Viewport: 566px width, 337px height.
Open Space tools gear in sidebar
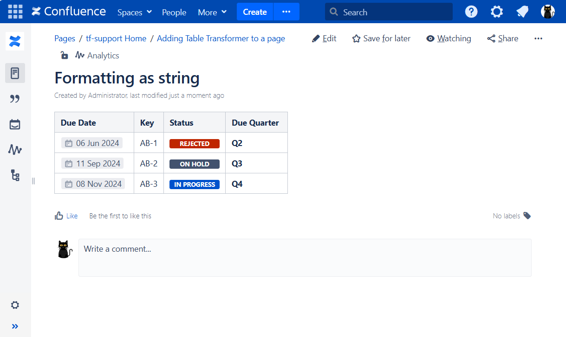click(x=15, y=305)
